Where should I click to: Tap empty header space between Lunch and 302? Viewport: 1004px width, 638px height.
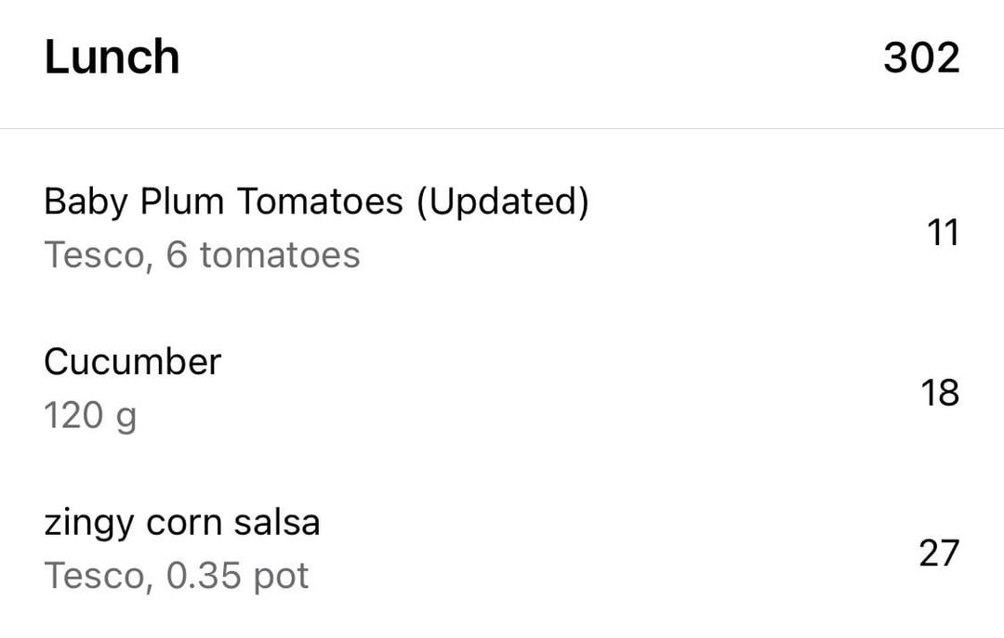[532, 57]
